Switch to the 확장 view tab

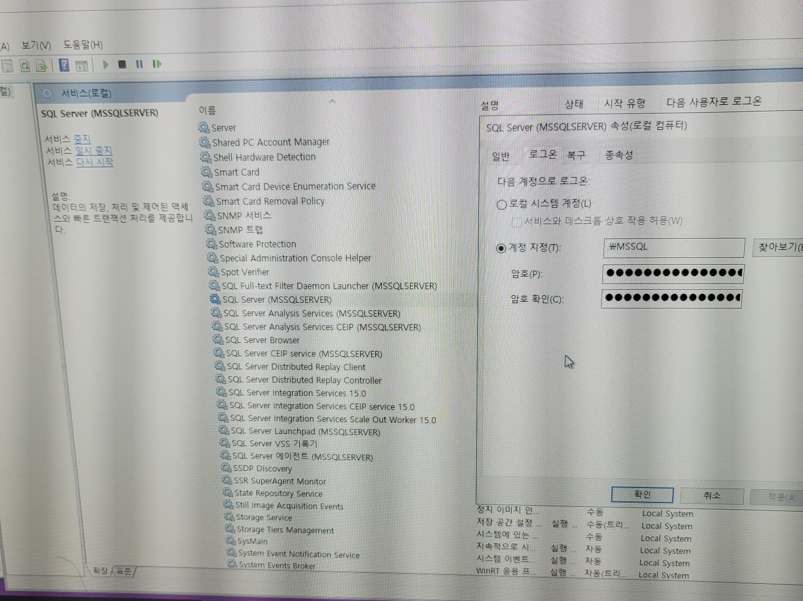[x=100, y=571]
